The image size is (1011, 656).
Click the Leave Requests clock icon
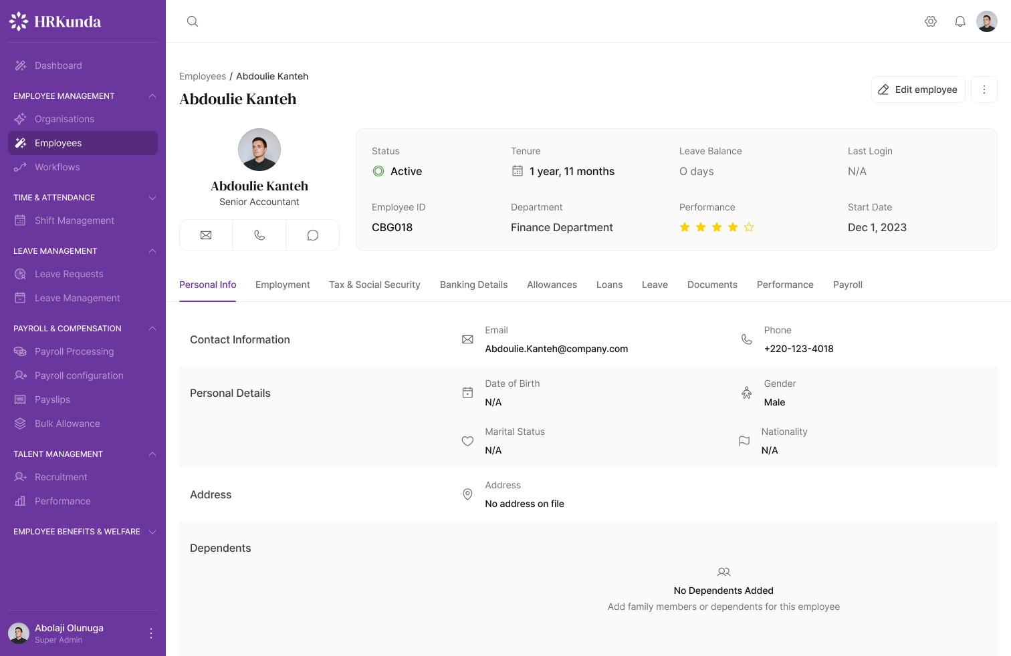pos(21,273)
